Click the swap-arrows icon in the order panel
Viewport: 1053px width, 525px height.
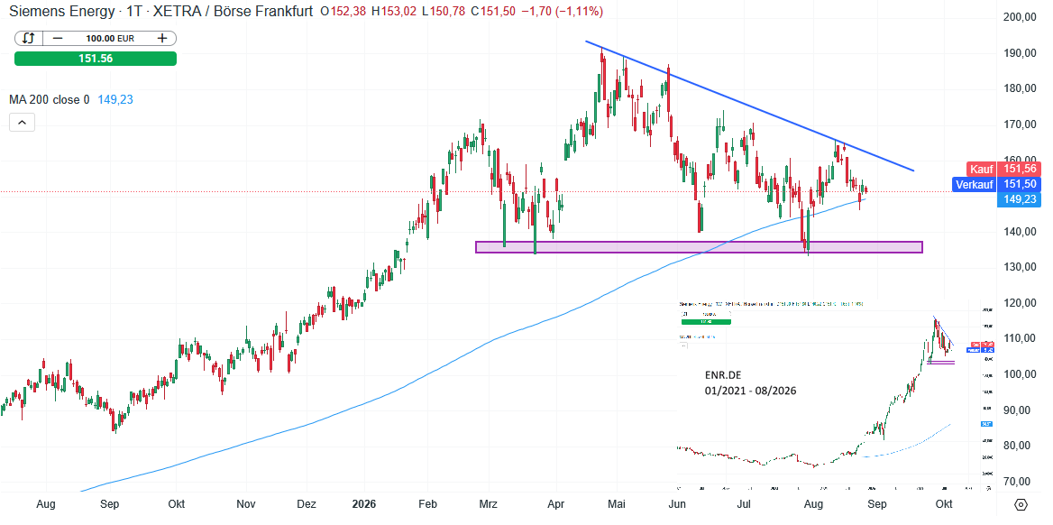pos(29,38)
